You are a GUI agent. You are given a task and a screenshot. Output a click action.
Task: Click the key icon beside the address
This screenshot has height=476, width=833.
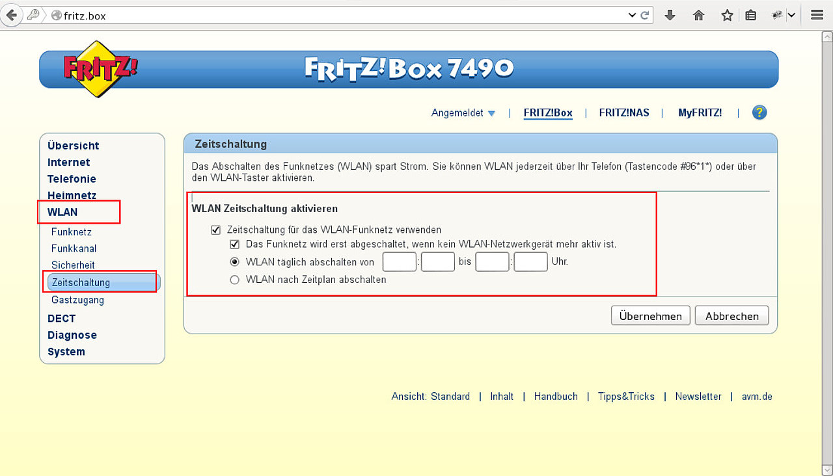pos(32,15)
